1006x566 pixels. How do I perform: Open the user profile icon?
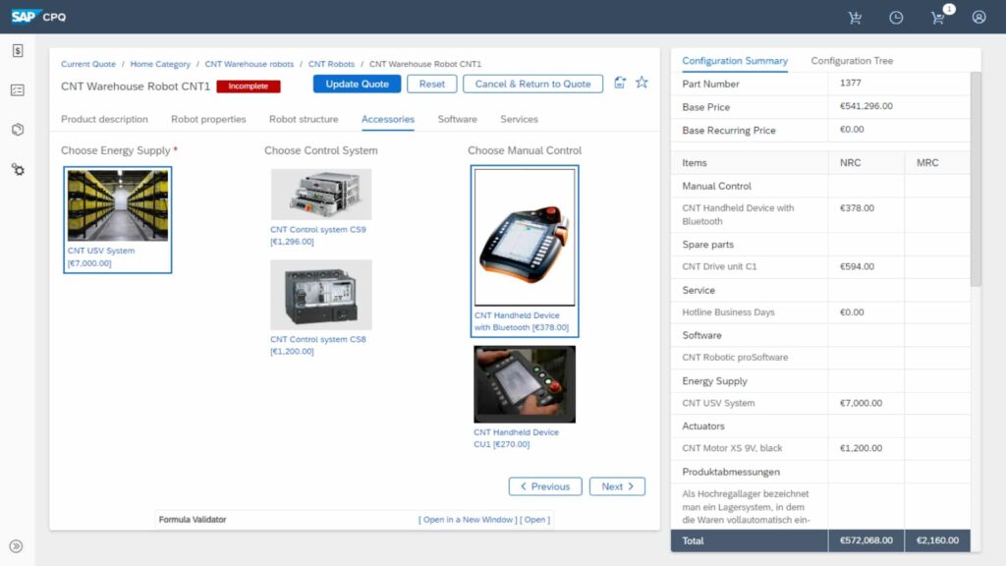[979, 18]
